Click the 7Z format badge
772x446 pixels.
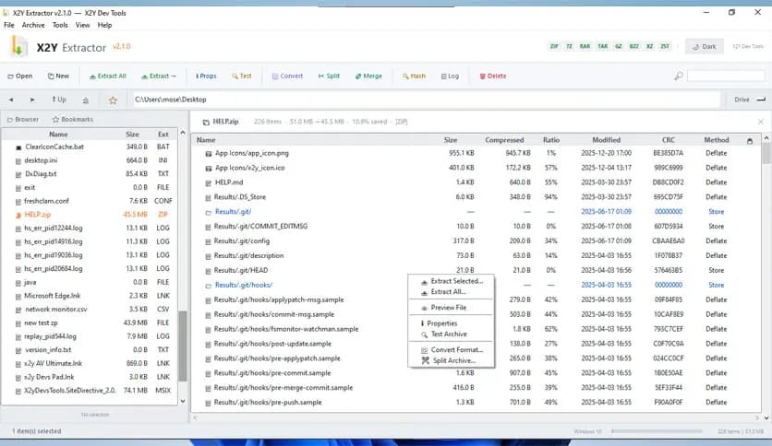[x=569, y=46]
